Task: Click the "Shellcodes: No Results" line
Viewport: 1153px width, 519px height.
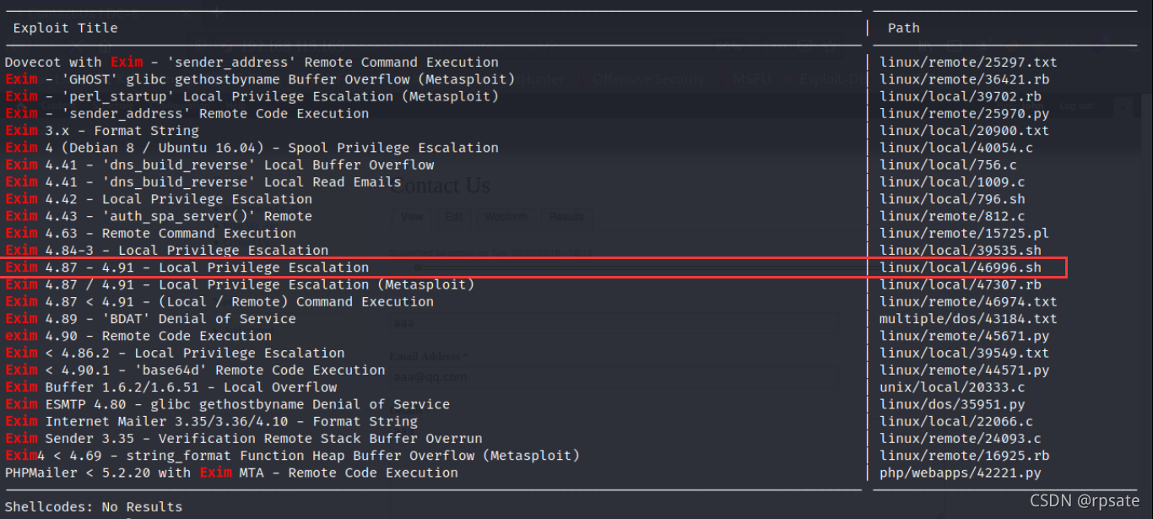Action: [94, 507]
